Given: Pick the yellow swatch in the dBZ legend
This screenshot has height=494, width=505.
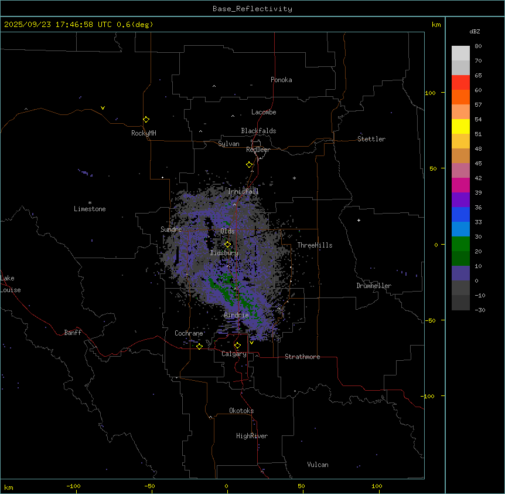Looking at the screenshot, I should pos(460,127).
